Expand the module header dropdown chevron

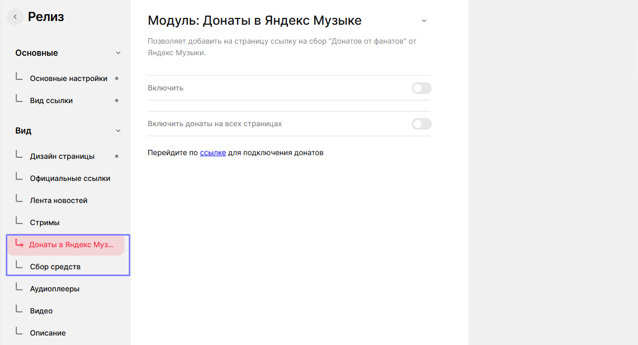coord(424,21)
